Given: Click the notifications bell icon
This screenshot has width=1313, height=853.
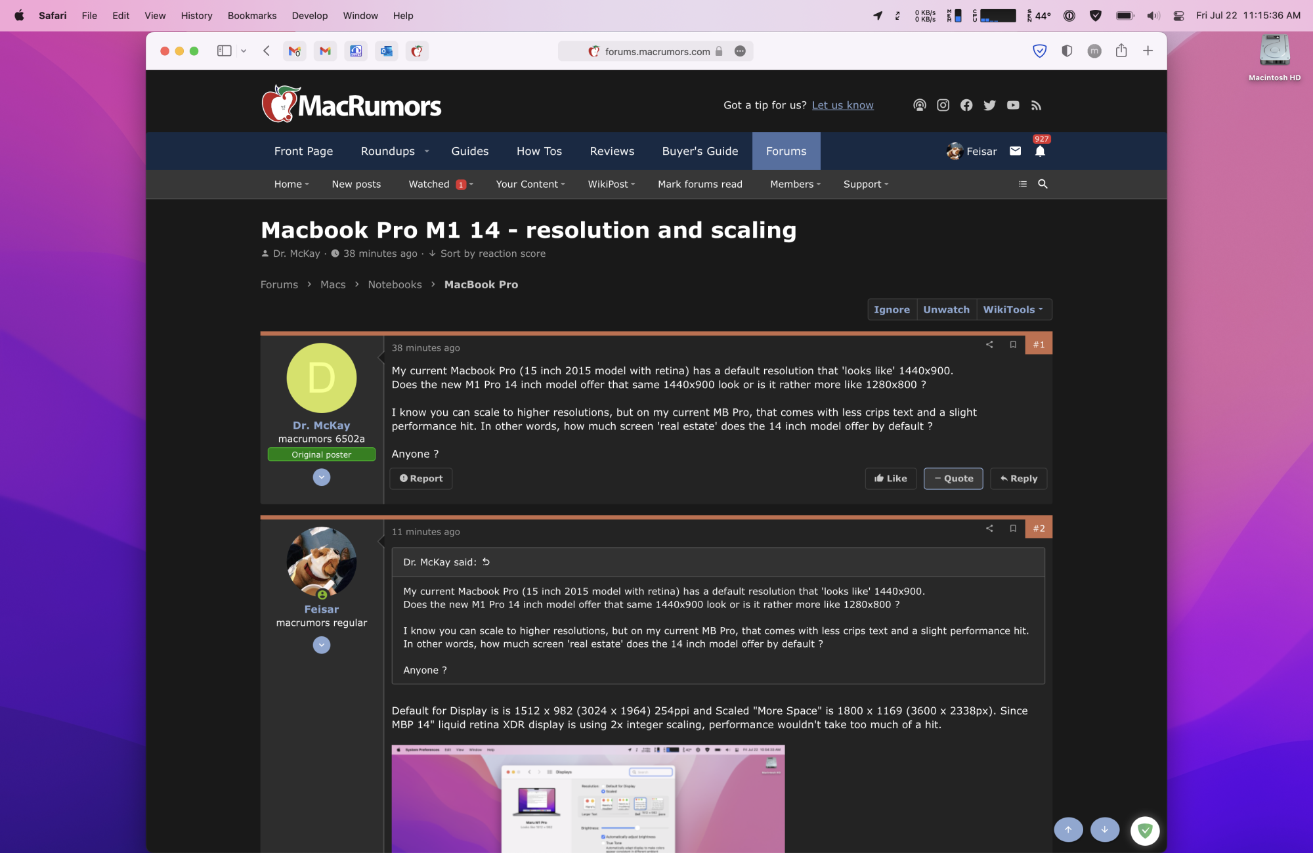Looking at the screenshot, I should tap(1041, 151).
